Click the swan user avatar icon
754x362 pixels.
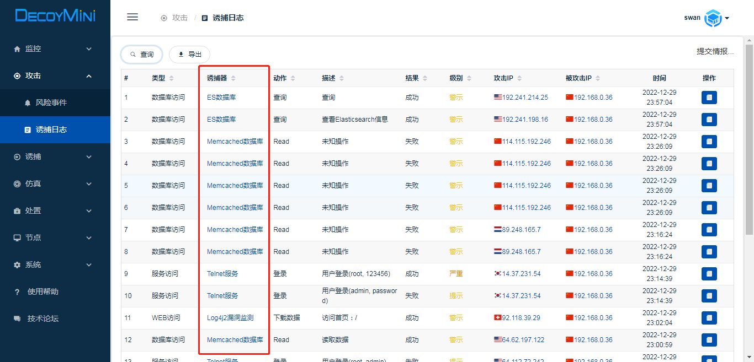point(713,18)
